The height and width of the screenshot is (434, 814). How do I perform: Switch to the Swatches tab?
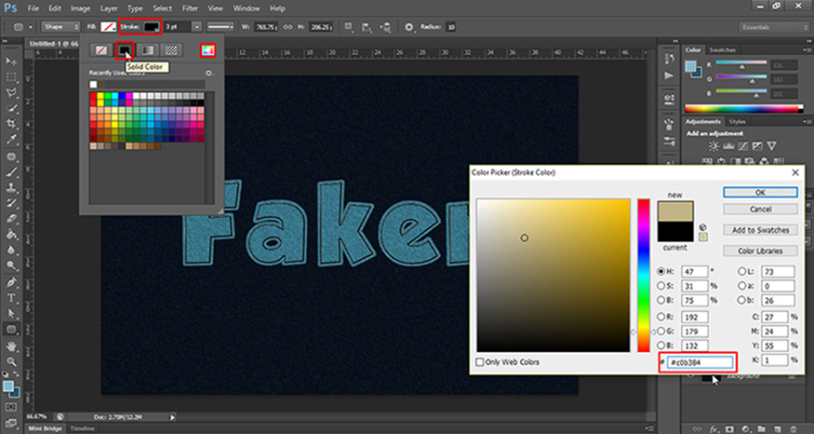pos(722,49)
